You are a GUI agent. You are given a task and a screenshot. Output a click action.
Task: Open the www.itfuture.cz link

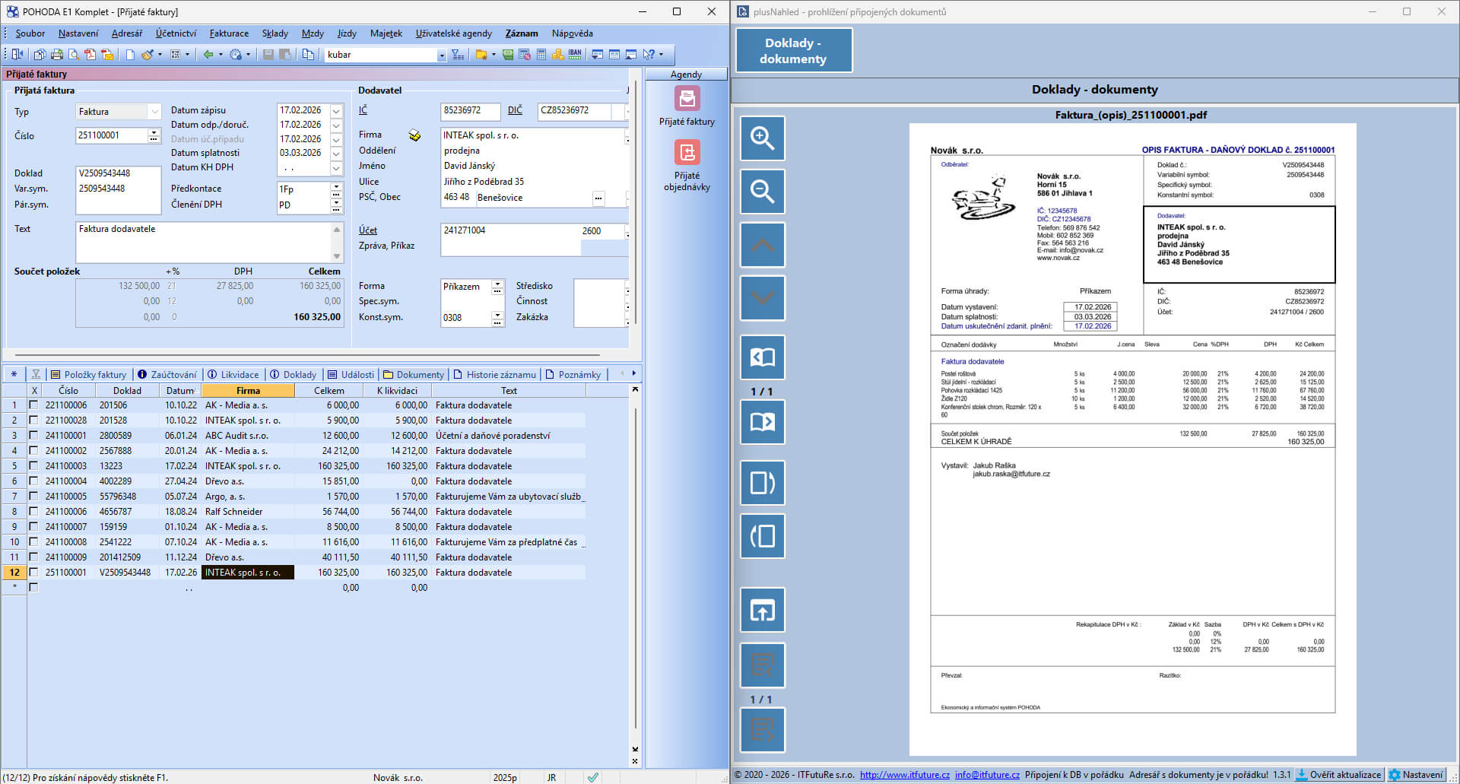(904, 775)
